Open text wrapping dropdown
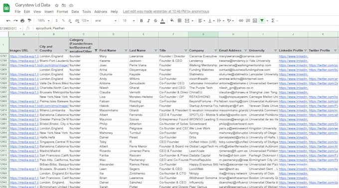Screen dimensions: 339x188 pyautogui.click(x=220, y=20)
